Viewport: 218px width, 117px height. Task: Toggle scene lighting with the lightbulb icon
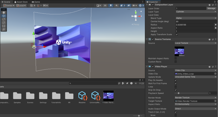coord(111,5)
